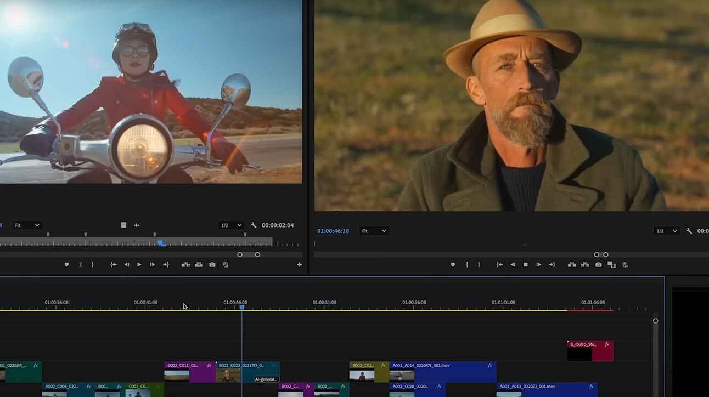Screen dimensions: 709x397
Task: Stop playback in Program monitor
Action: click(x=526, y=264)
